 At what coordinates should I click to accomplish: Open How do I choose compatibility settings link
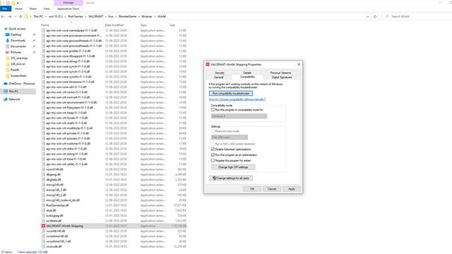(x=237, y=99)
